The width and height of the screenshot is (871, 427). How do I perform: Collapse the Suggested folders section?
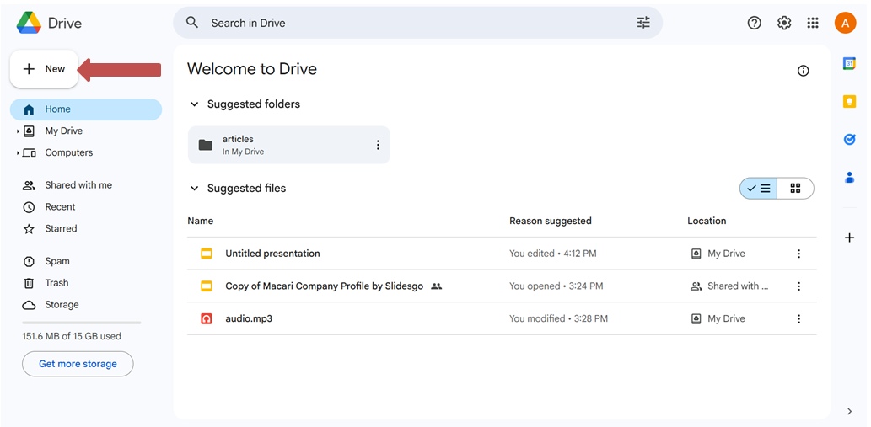tap(195, 104)
